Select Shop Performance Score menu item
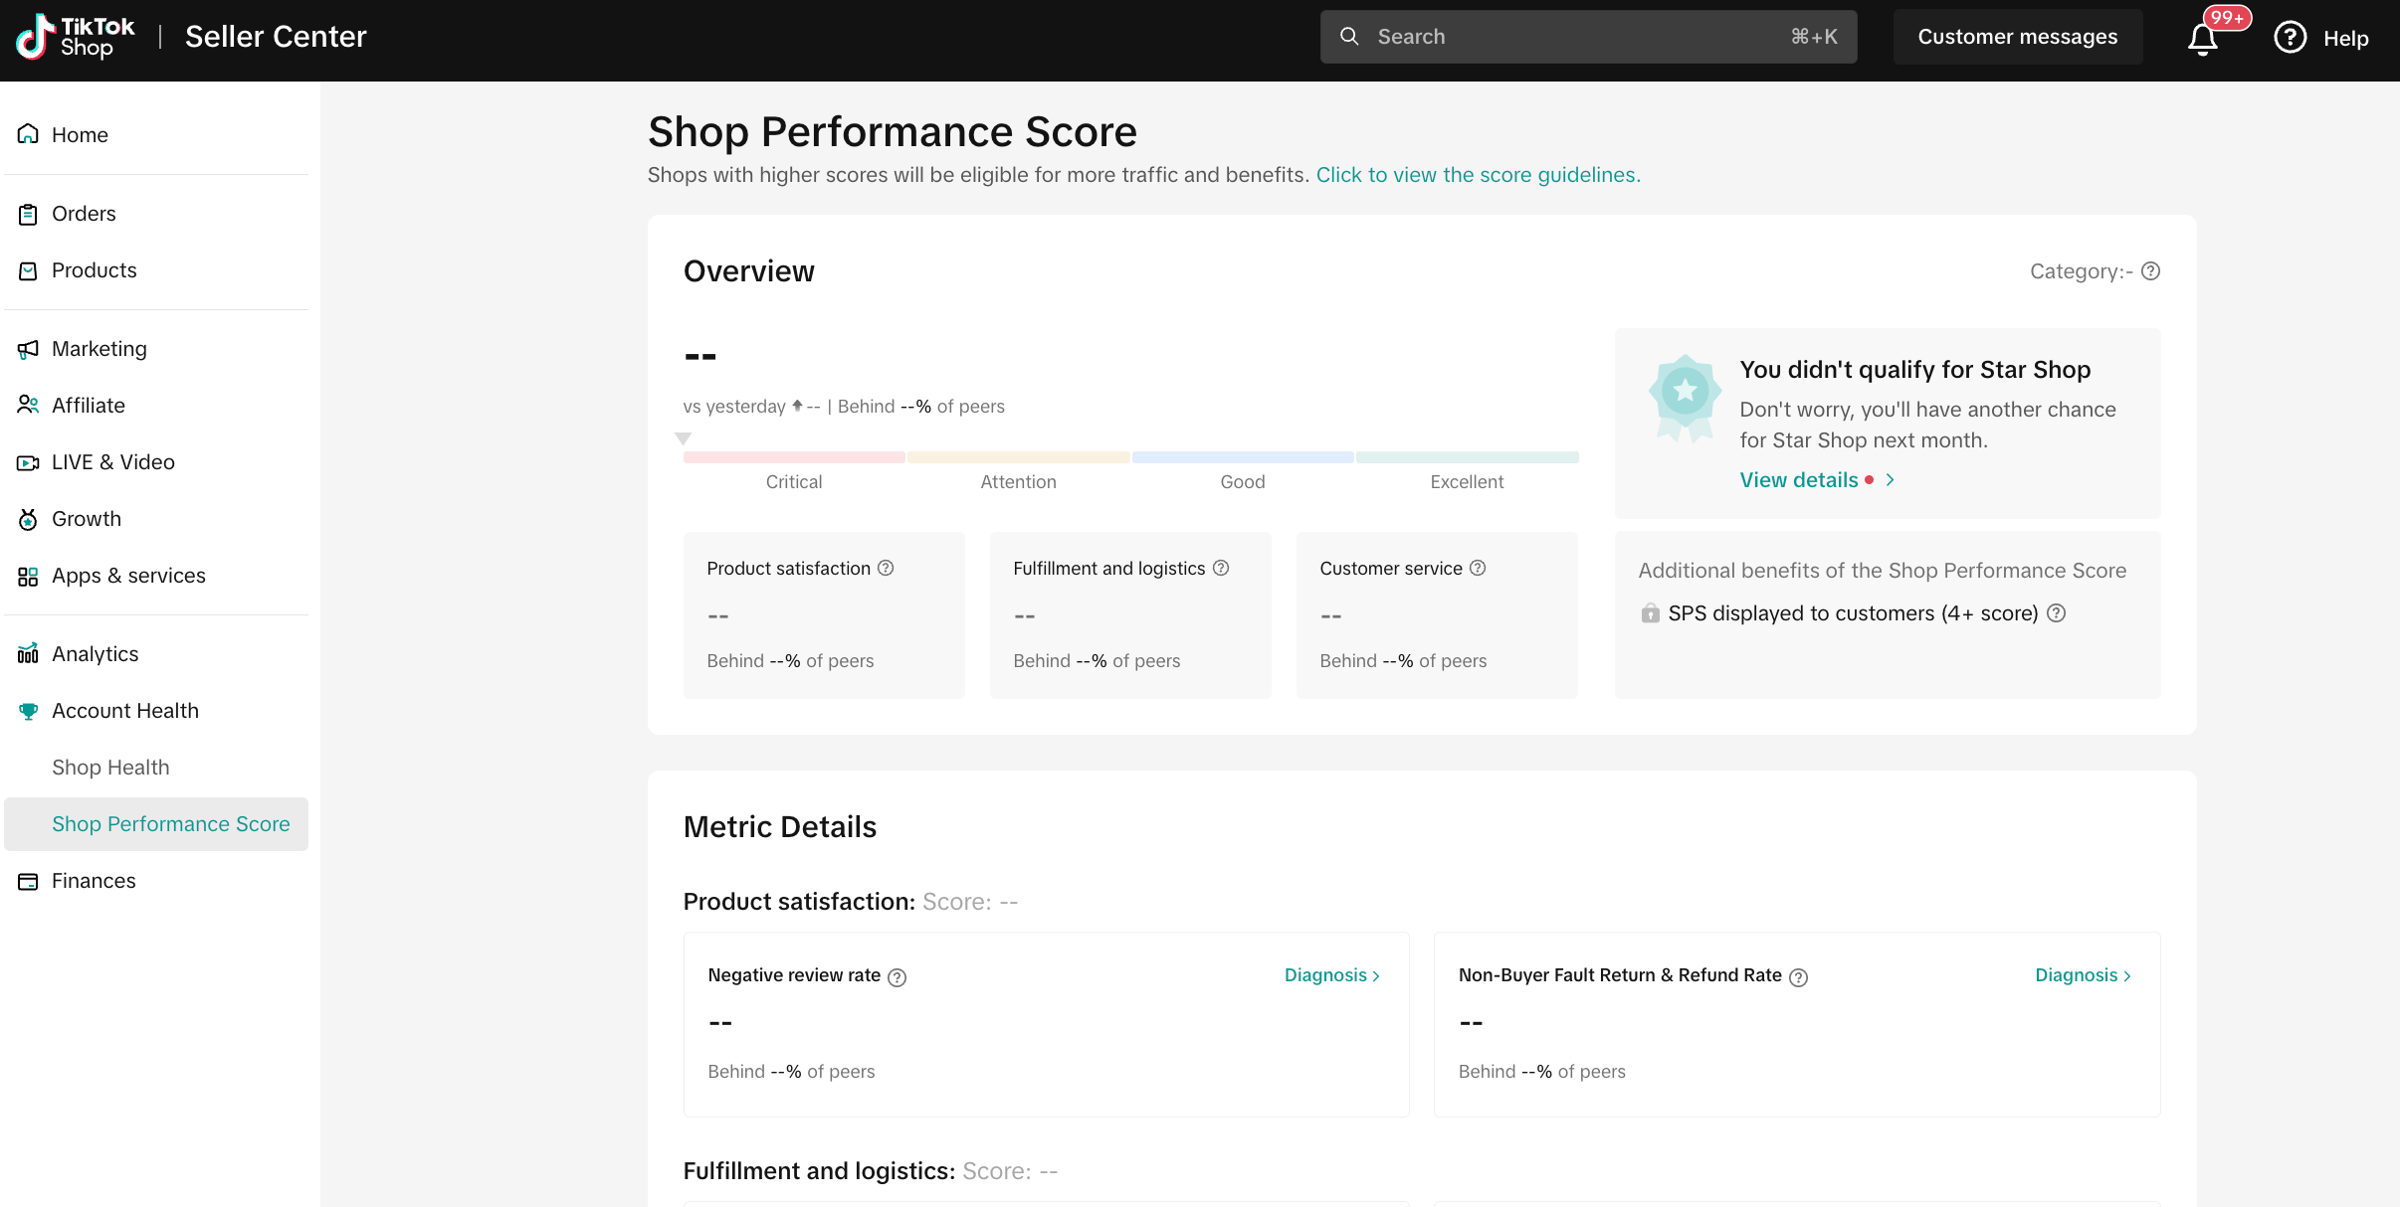2400x1207 pixels. 171,823
